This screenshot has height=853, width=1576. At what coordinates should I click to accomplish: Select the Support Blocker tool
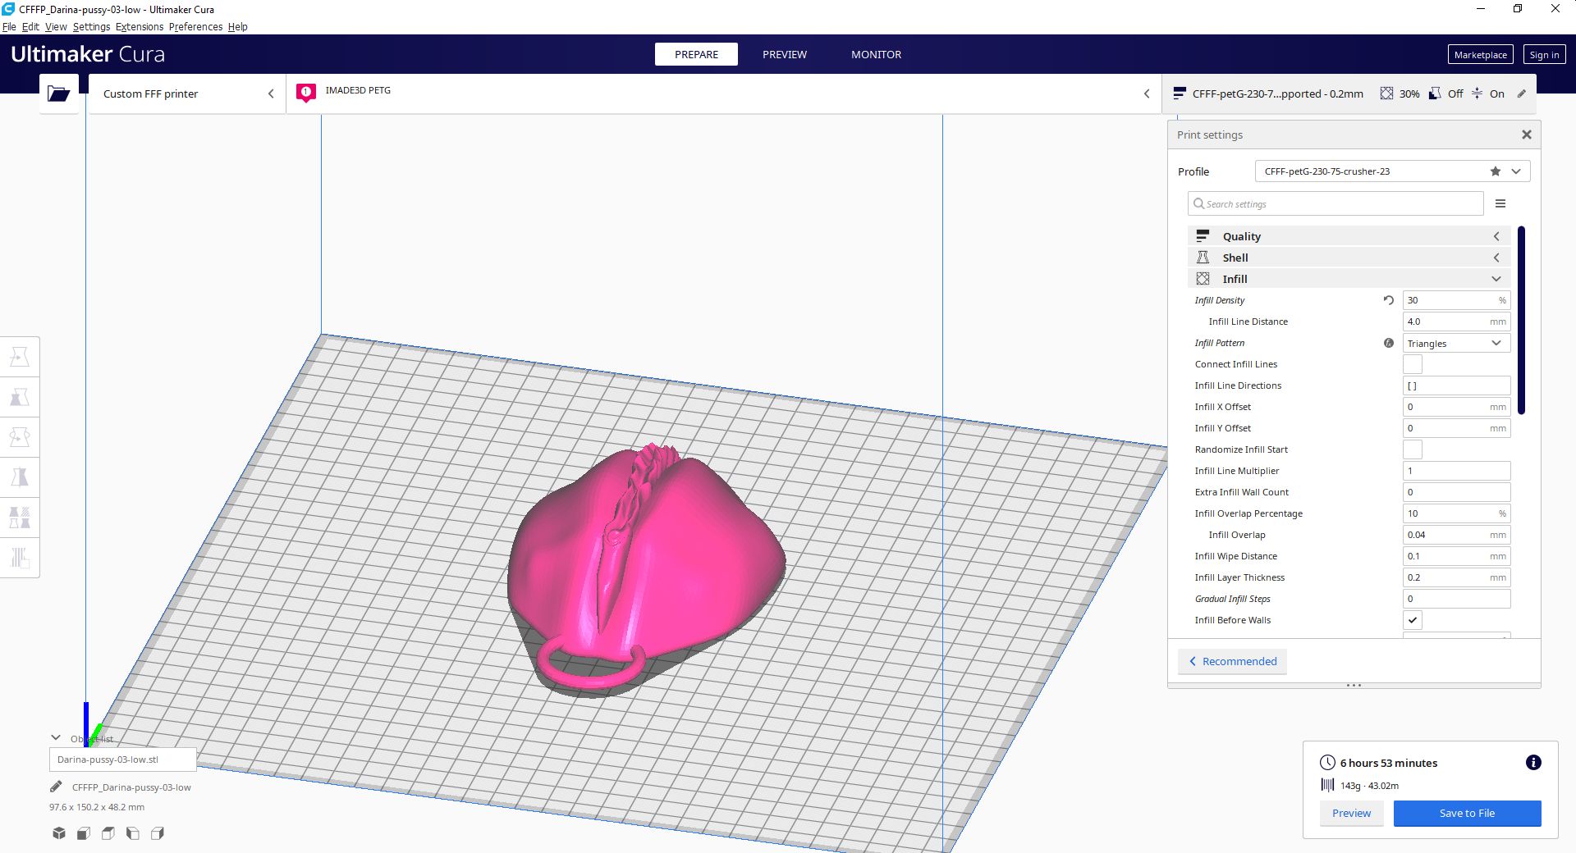point(20,558)
